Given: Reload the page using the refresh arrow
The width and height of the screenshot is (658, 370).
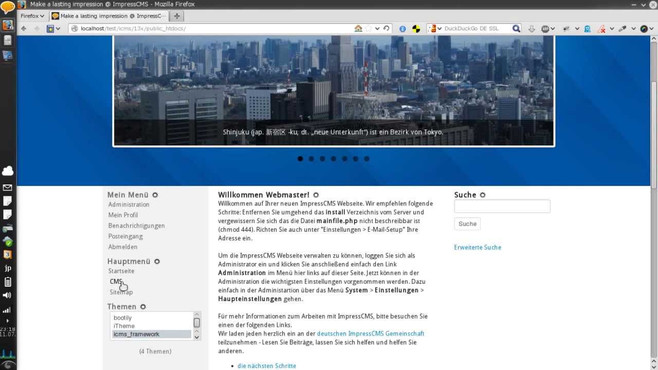Looking at the screenshot, I should pyautogui.click(x=387, y=29).
